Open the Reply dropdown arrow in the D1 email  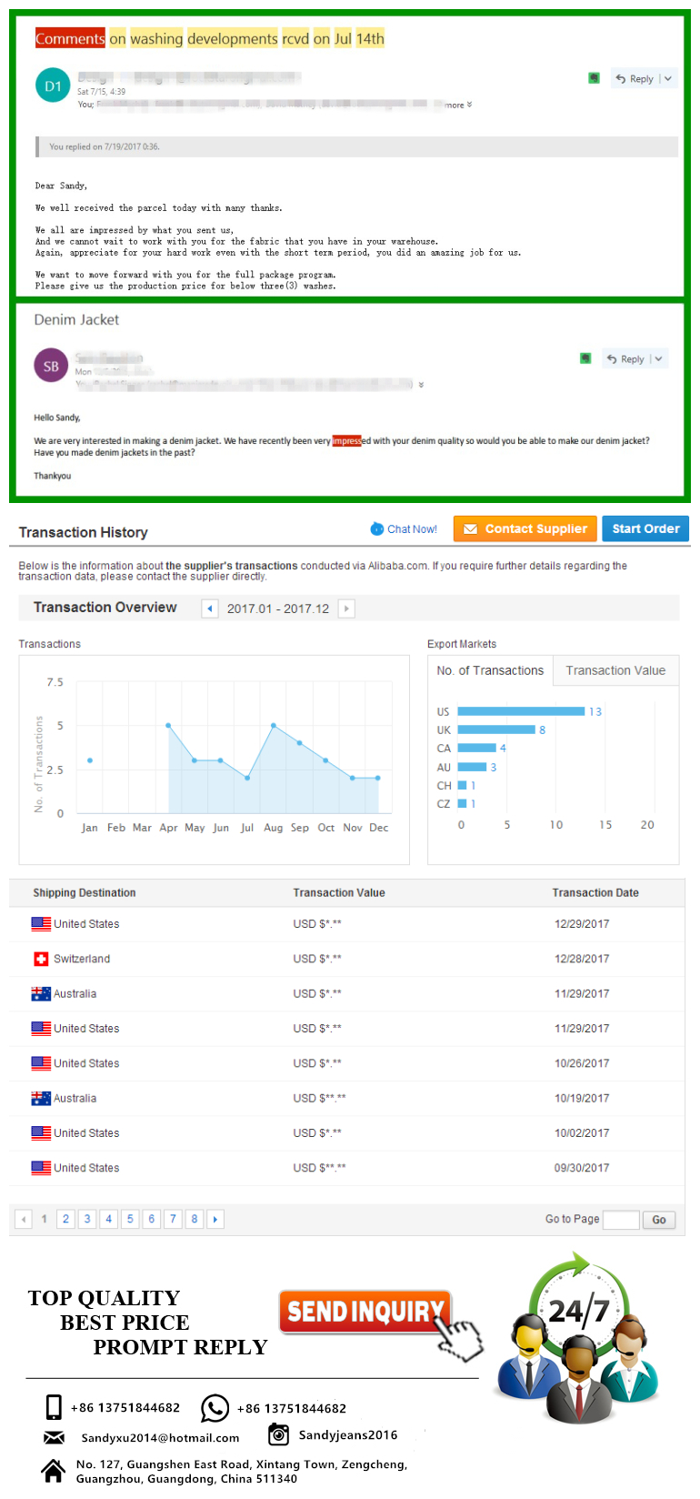(x=668, y=79)
